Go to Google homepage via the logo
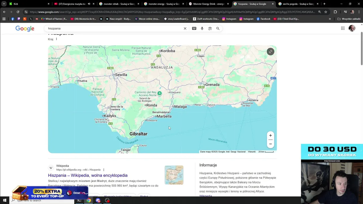363x204 pixels. [x=25, y=29]
